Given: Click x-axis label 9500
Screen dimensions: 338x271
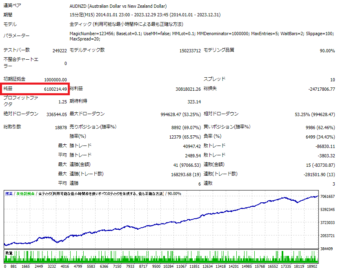Looking at the screenshot, I should (x=156, y=267).
